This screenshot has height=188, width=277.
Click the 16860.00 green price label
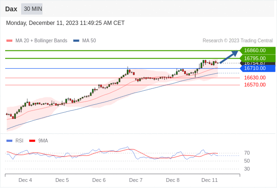pos(258,50)
